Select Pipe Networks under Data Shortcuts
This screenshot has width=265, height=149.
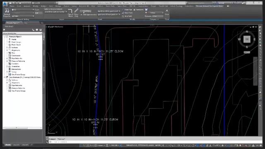pos(17,86)
